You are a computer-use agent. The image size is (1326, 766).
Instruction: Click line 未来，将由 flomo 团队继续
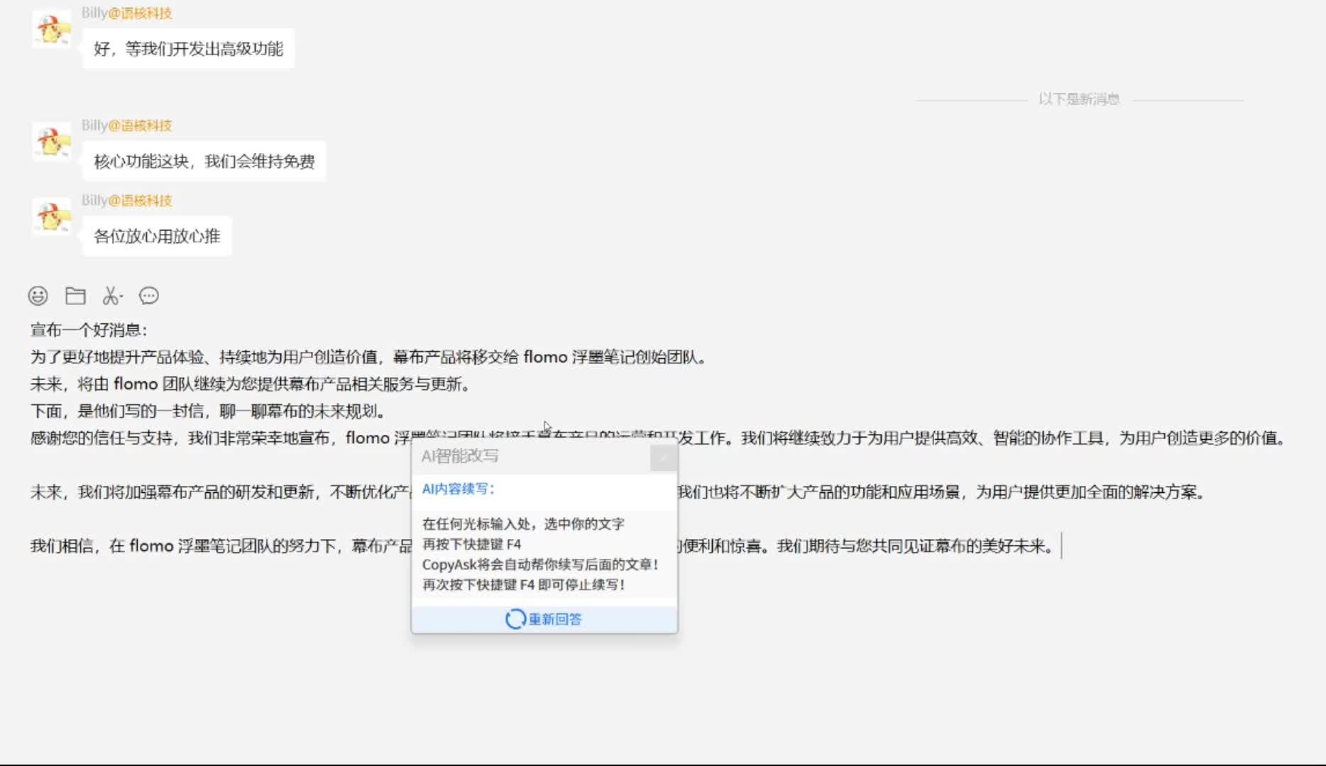pos(250,384)
